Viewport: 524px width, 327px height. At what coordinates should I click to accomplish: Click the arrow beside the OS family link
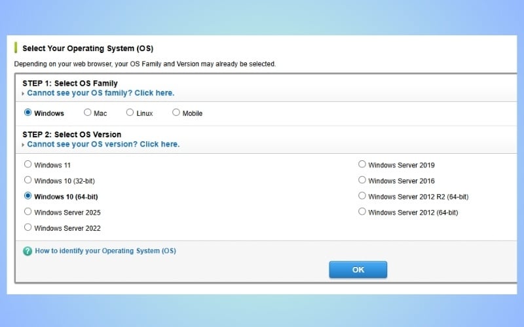tap(24, 94)
